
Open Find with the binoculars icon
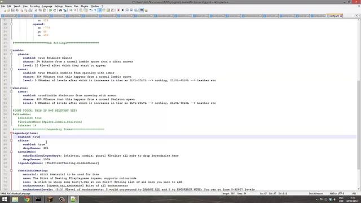(60, 10)
